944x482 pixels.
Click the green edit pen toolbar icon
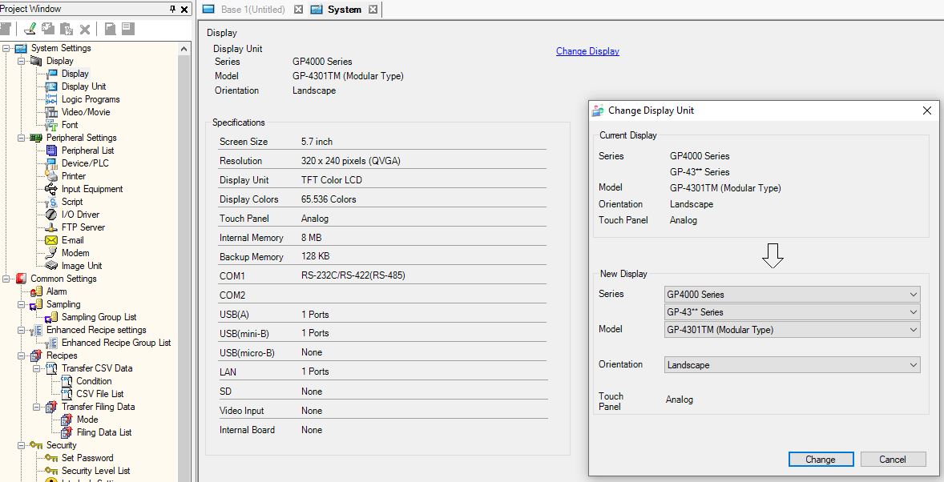coord(30,28)
